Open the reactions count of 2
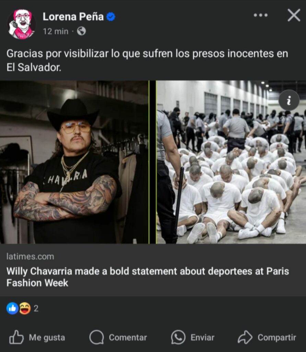 36,308
